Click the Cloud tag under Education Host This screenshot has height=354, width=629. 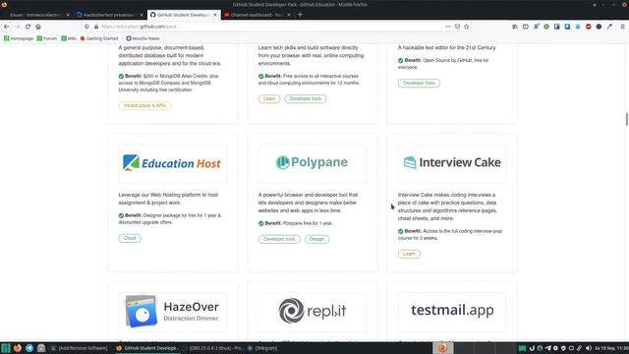click(x=130, y=238)
